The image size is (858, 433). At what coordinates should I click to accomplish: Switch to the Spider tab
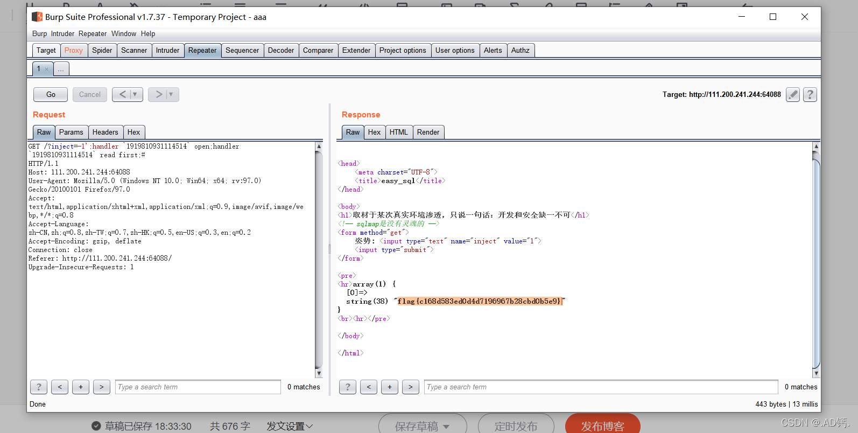click(102, 50)
